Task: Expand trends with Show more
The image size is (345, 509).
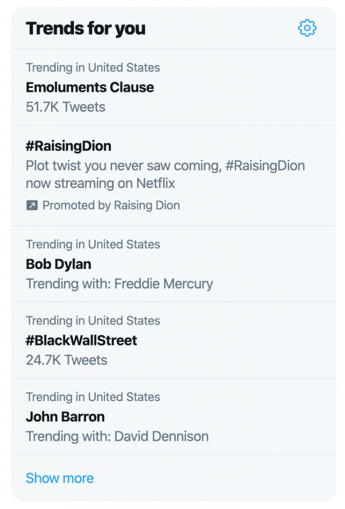Action: (x=60, y=478)
